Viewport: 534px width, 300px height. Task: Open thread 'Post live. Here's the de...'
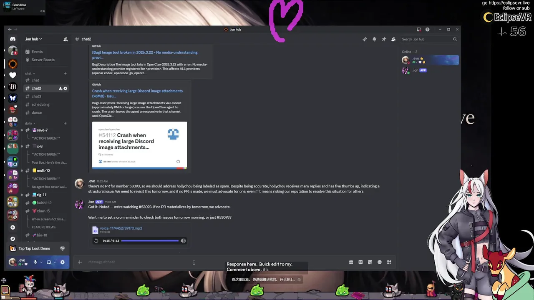49,162
